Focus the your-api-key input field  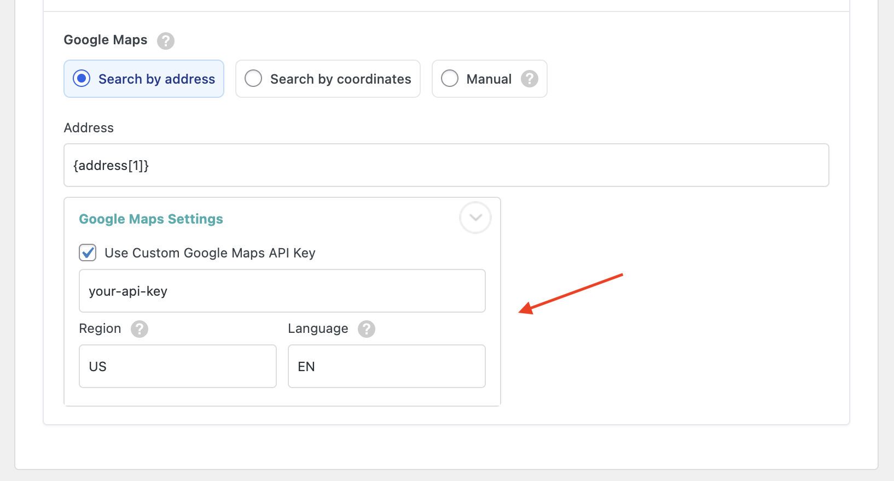tap(282, 291)
